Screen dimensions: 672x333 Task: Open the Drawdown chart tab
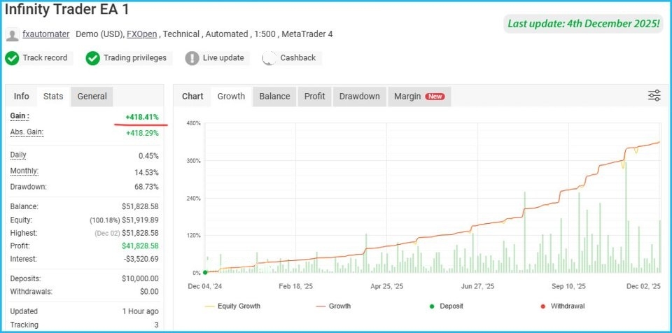click(x=359, y=97)
